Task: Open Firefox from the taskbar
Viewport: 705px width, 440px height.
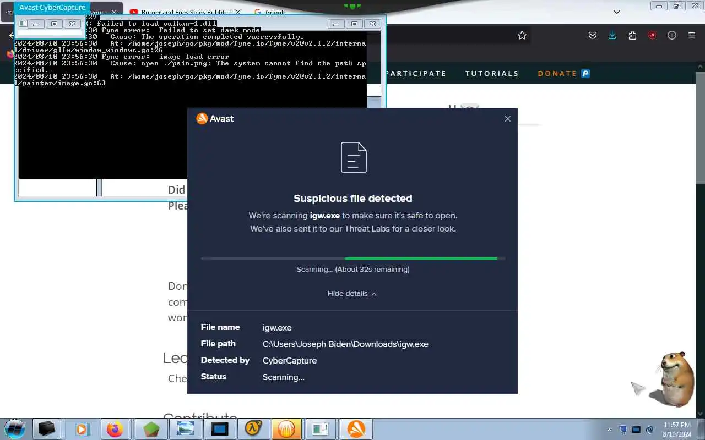Action: 115,429
